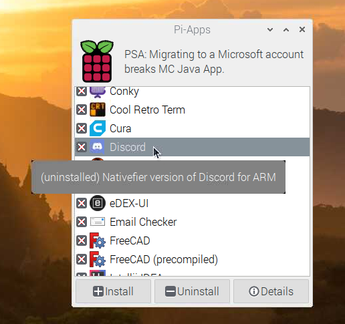Viewport: 345px width, 324px height.
Task: Click the Pi-Apps raspberry logo
Action: pyautogui.click(x=97, y=61)
